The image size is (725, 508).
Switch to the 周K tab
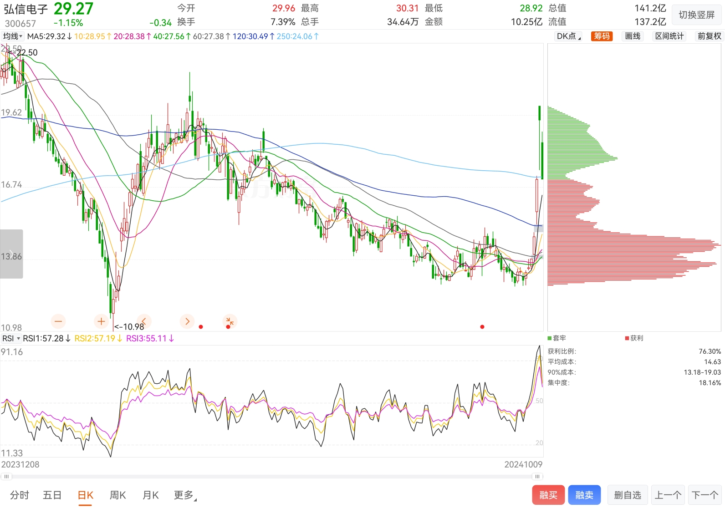(117, 495)
